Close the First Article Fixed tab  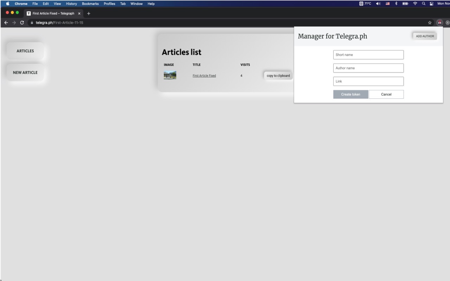click(x=79, y=13)
